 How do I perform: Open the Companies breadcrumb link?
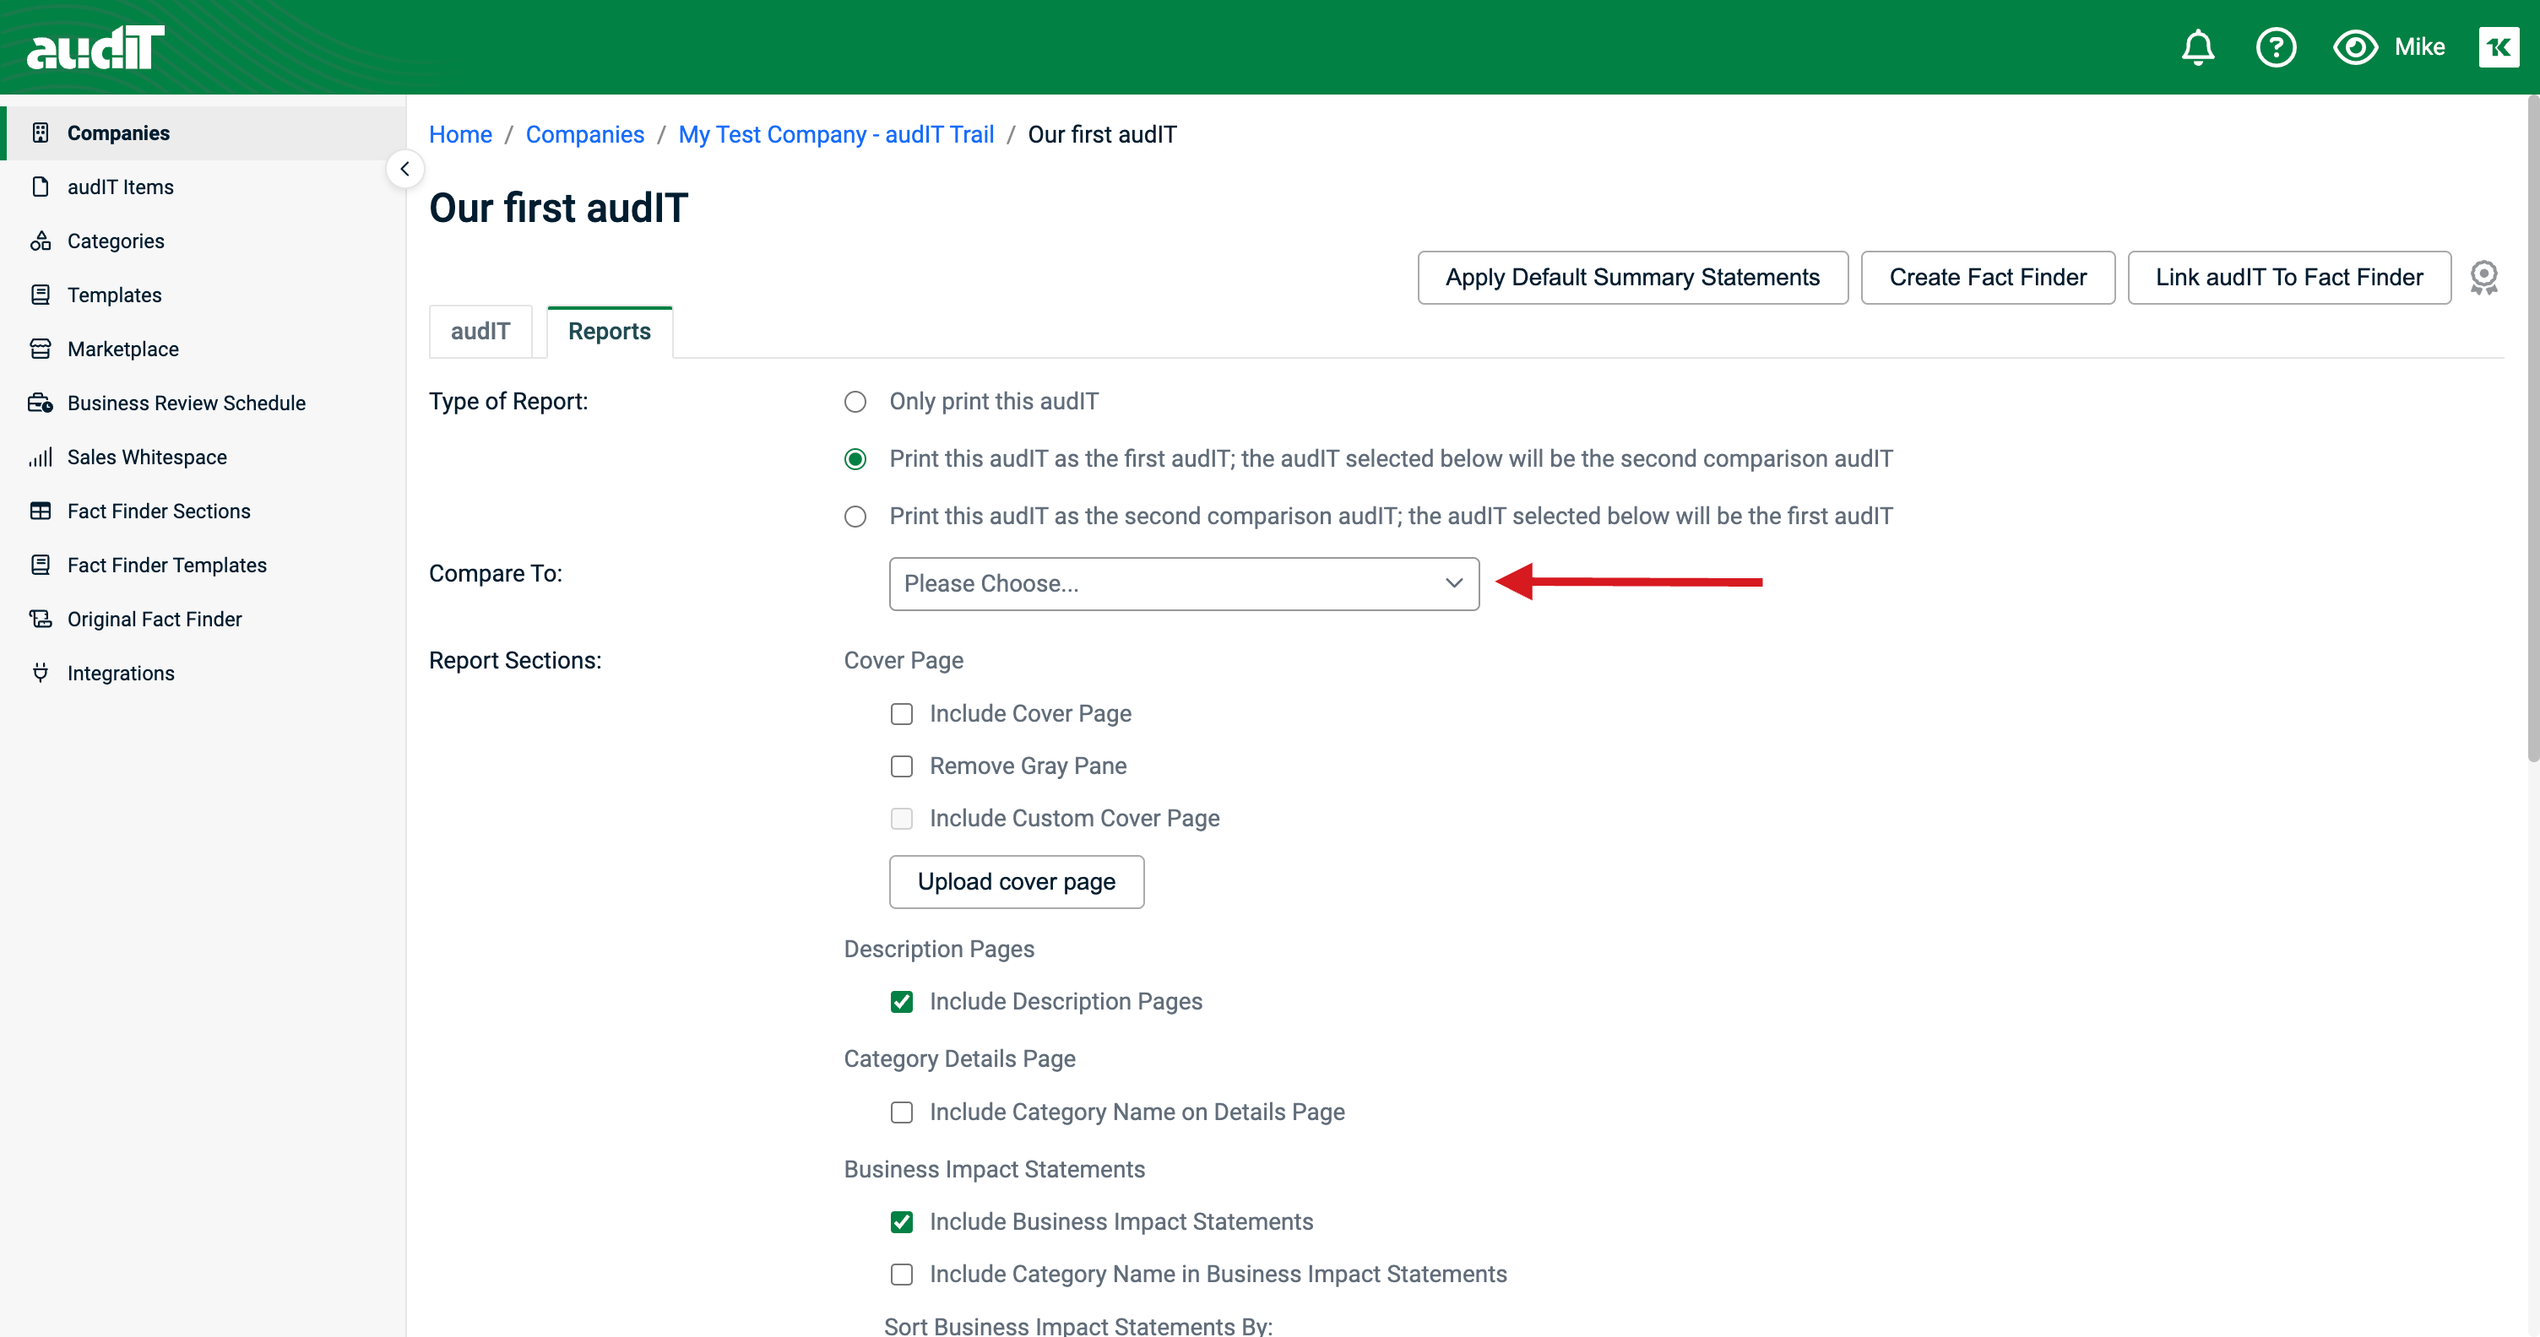[584, 135]
